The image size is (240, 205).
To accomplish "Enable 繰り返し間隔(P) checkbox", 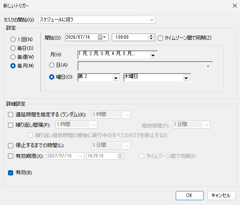I will point(10,125).
